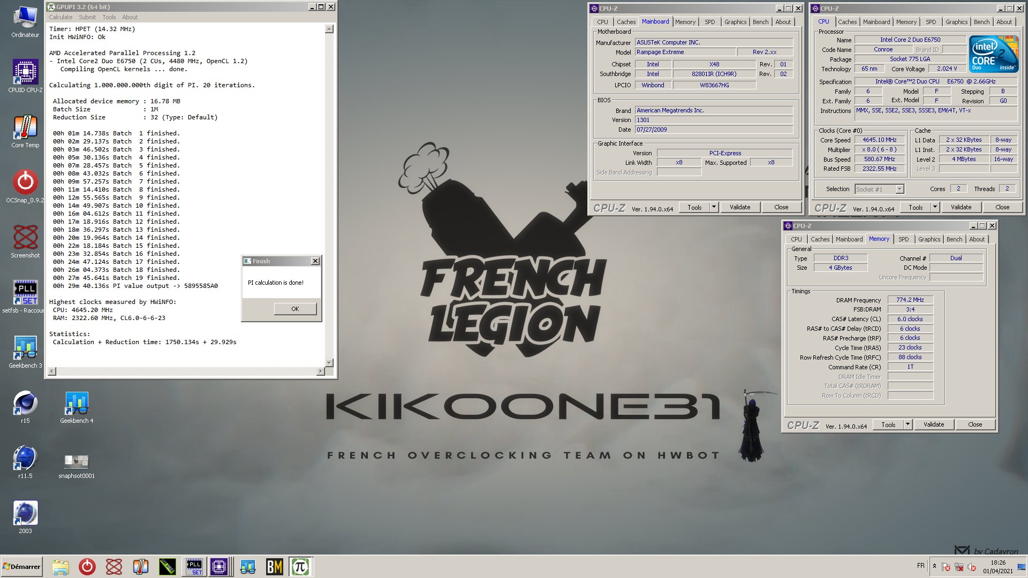Select the Core Temp desktop shortcut
Viewport: 1028px width, 578px height.
(x=25, y=132)
